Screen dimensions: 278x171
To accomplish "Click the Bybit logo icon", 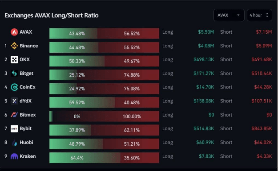I will click(14, 128).
